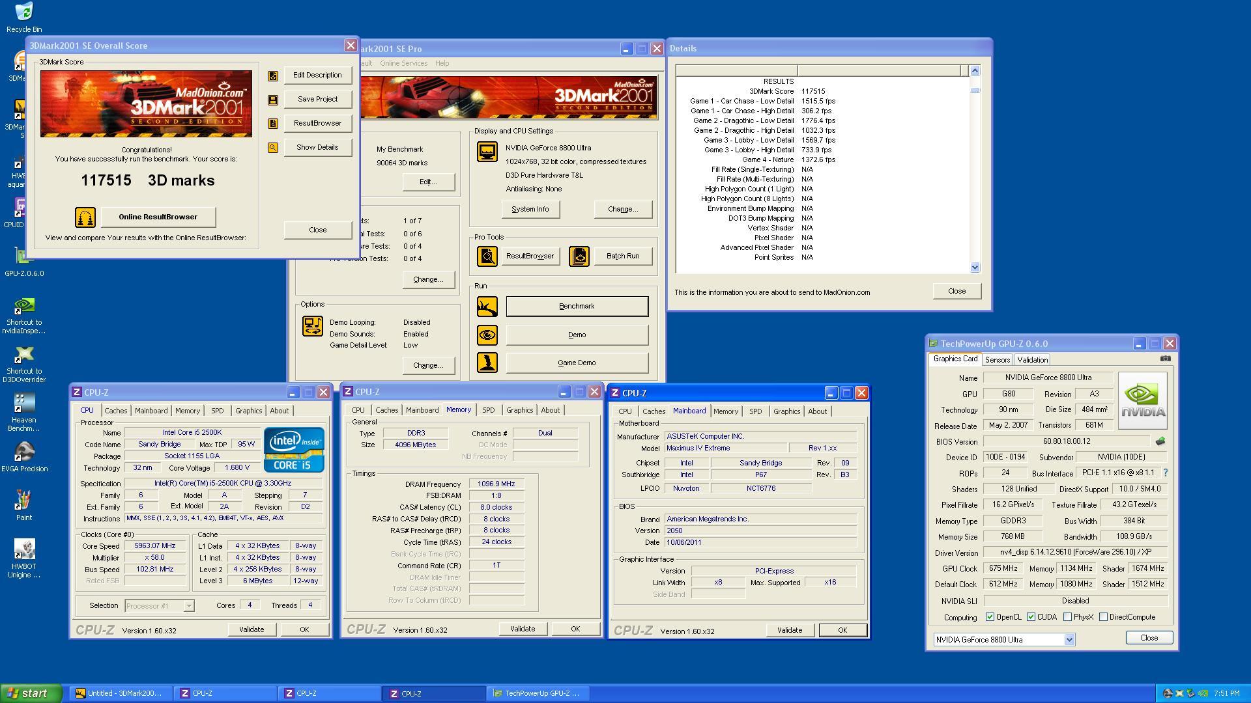Select the nvidiaInspector shortcut desktop icon
This screenshot has height=703, width=1251.
click(x=24, y=316)
